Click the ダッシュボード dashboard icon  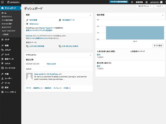(x=2, y=8)
